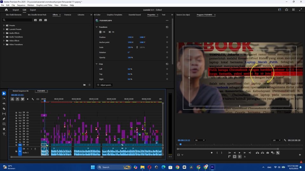305x171 pixels.
Task: Choose the Hand tool
Action: 4,129
